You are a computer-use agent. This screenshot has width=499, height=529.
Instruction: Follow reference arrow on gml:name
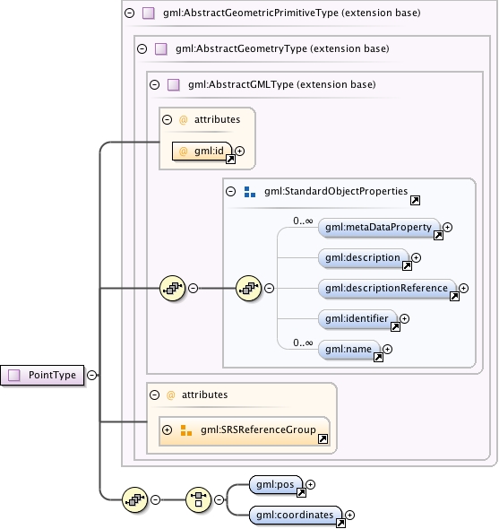pos(378,357)
